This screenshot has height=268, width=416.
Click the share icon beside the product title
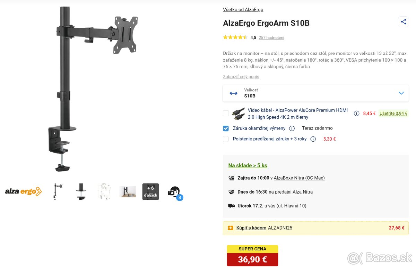(x=403, y=22)
